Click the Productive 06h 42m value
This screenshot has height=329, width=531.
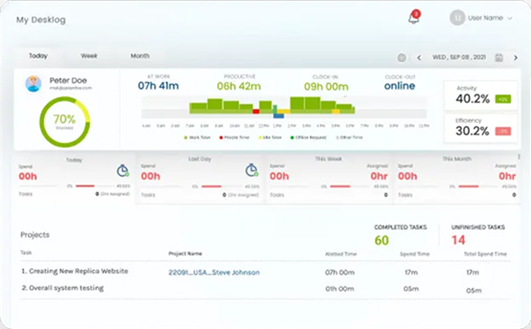coord(239,86)
